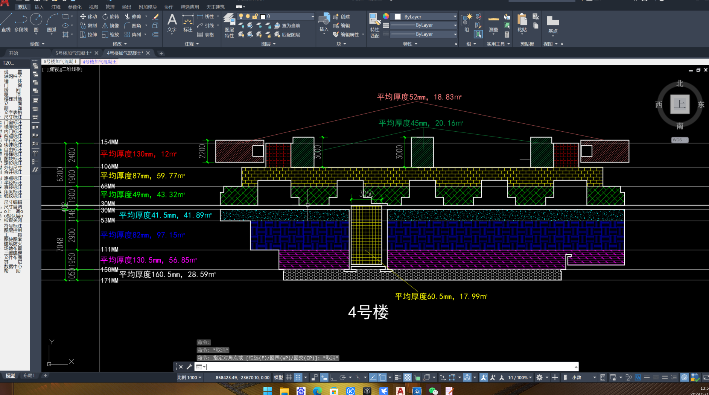Switch to the 5号楼加气混凝土 file tab

(x=74, y=53)
